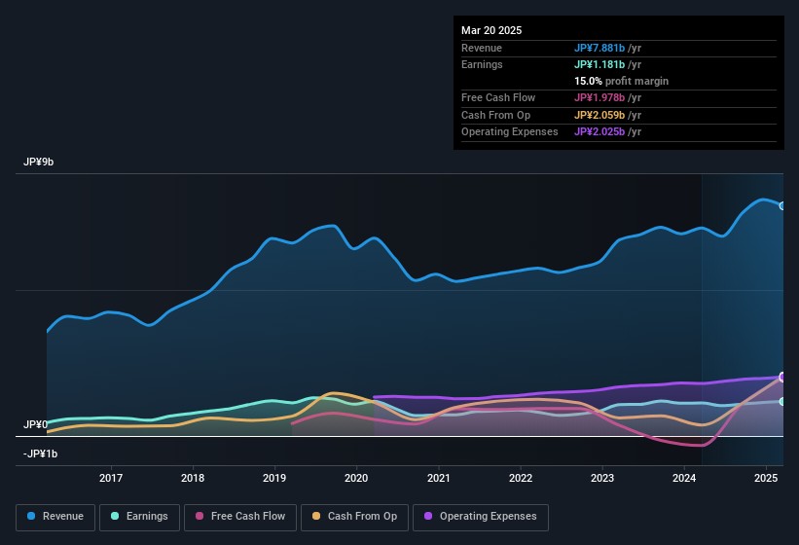Viewport: 799px width, 545px height.
Task: Click the blue Revenue endpoint marker on the chart
Action: coord(782,205)
